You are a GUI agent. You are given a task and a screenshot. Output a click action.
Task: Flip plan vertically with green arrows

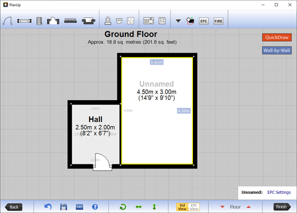pos(154,207)
